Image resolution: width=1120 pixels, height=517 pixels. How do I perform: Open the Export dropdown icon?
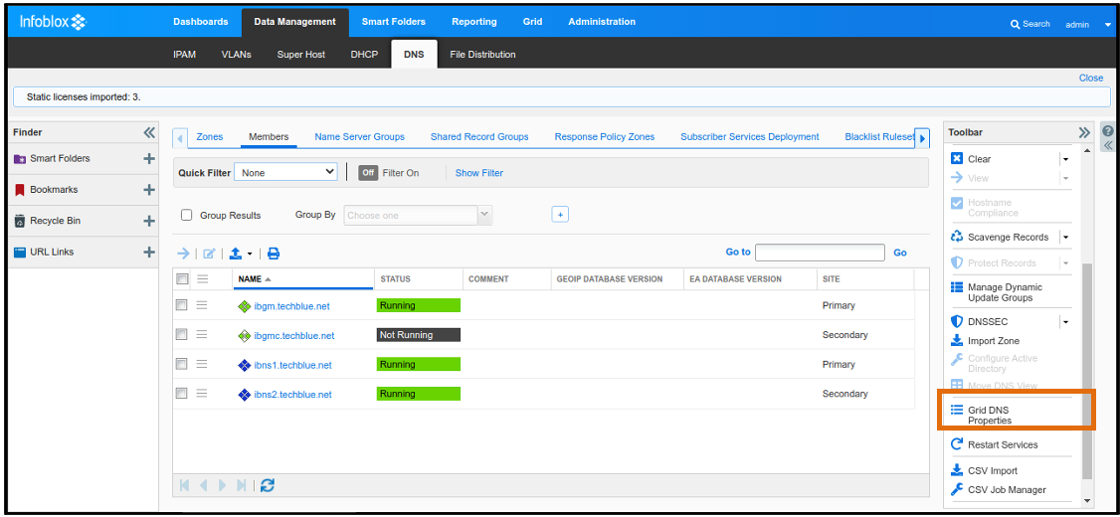241,254
